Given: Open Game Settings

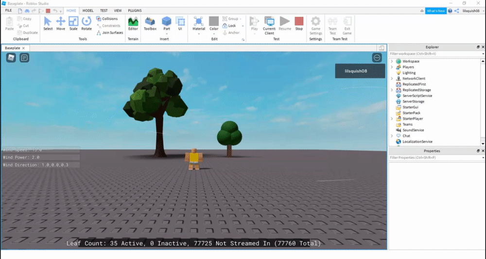Looking at the screenshot, I should click(315, 25).
